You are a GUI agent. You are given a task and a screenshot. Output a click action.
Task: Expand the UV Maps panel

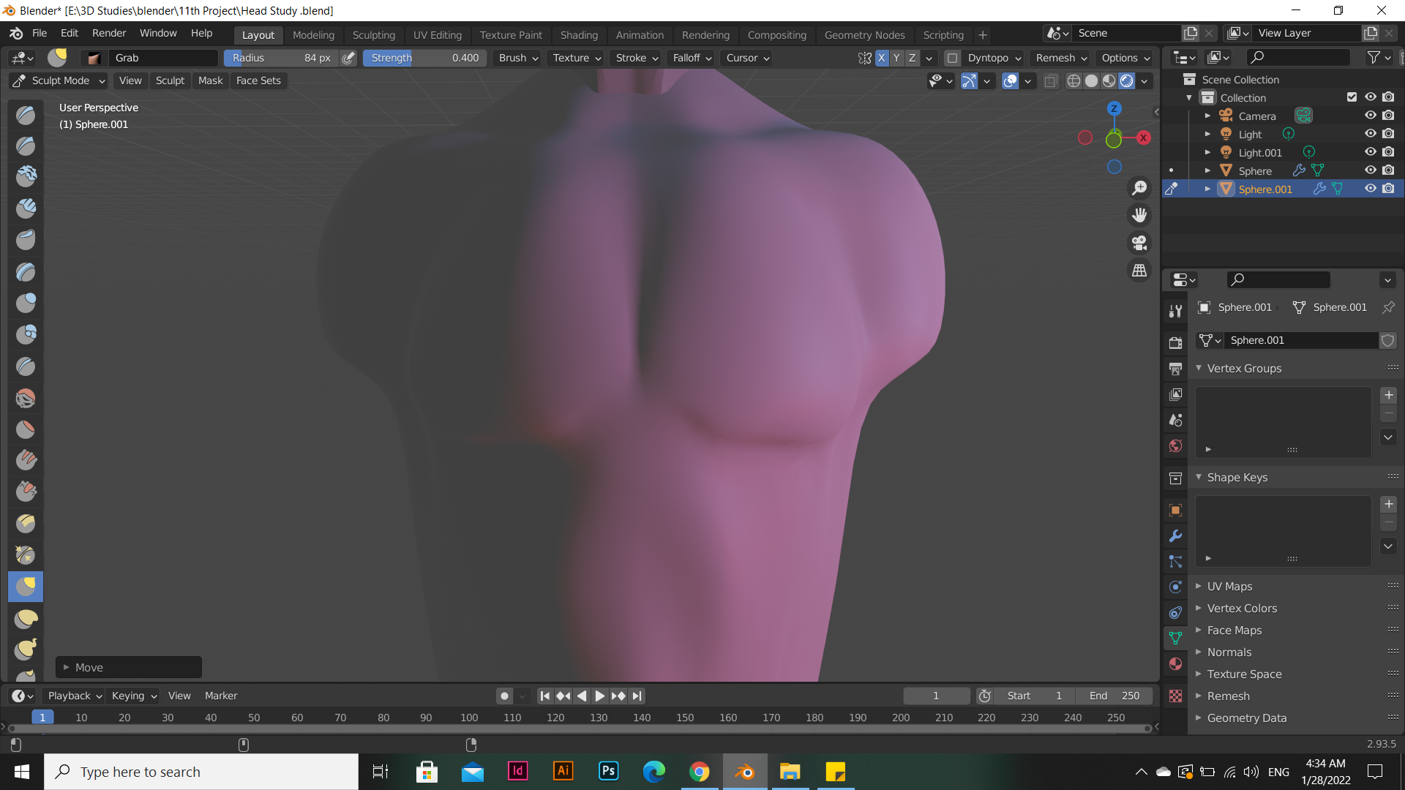point(1229,587)
